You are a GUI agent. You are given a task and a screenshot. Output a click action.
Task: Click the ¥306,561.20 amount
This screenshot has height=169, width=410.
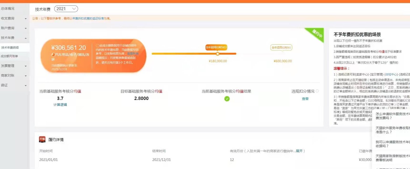[x=68, y=48]
